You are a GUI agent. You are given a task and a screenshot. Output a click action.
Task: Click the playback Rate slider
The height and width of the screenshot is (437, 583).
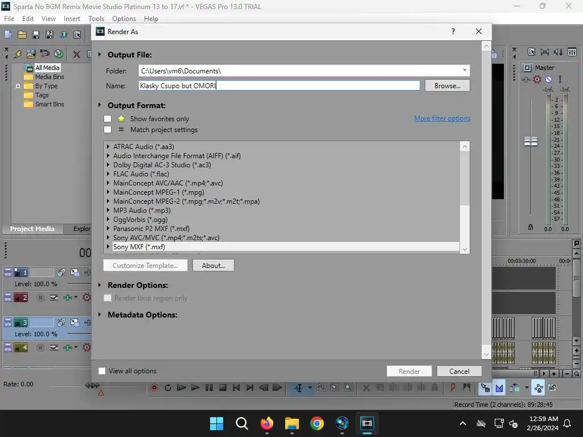[x=92, y=385]
